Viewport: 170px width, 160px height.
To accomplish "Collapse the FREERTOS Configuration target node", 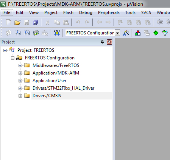I will (12, 58).
